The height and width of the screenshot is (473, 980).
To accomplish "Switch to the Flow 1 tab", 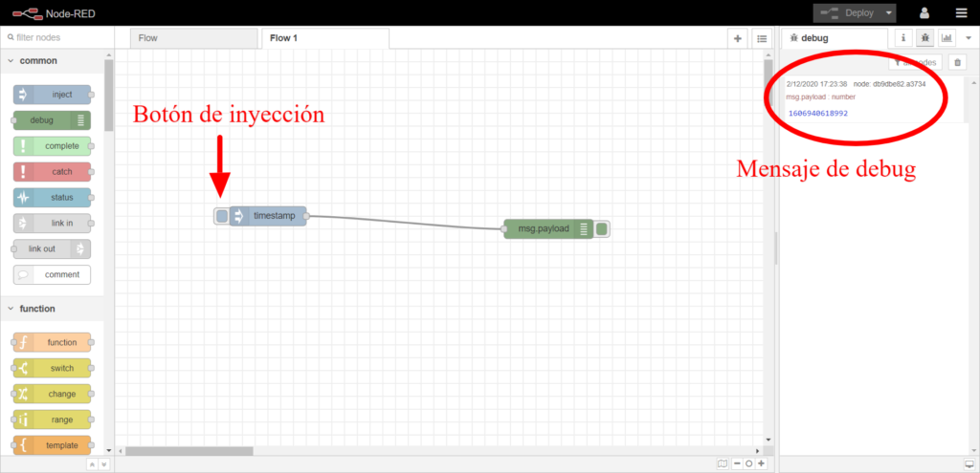I will coord(325,38).
